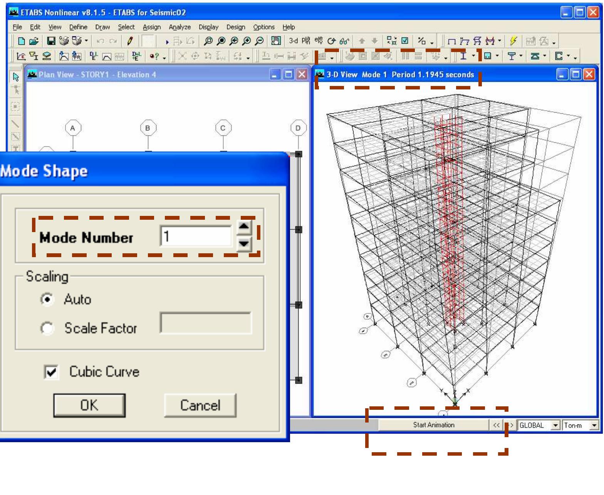This screenshot has height=495, width=604.
Task: Open the File menu
Action: click(17, 27)
